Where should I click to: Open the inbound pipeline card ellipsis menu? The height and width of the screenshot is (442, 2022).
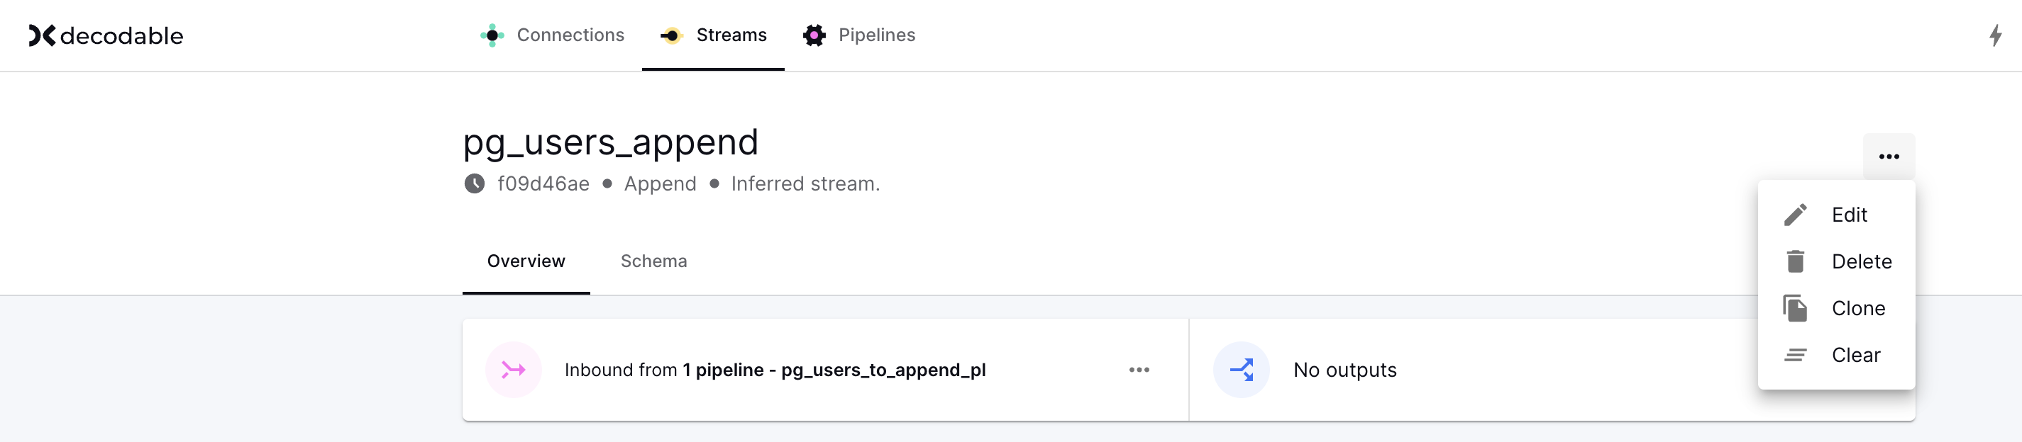pos(1137,369)
